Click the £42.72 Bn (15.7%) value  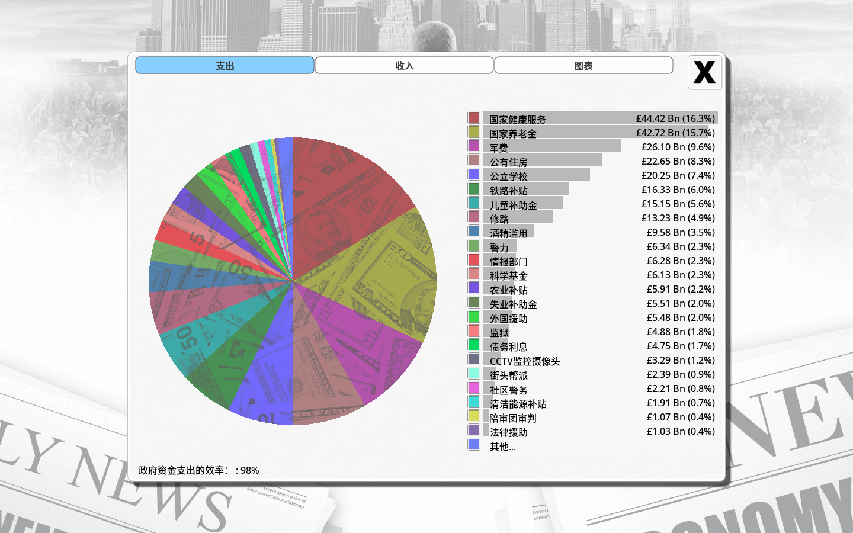pos(675,133)
